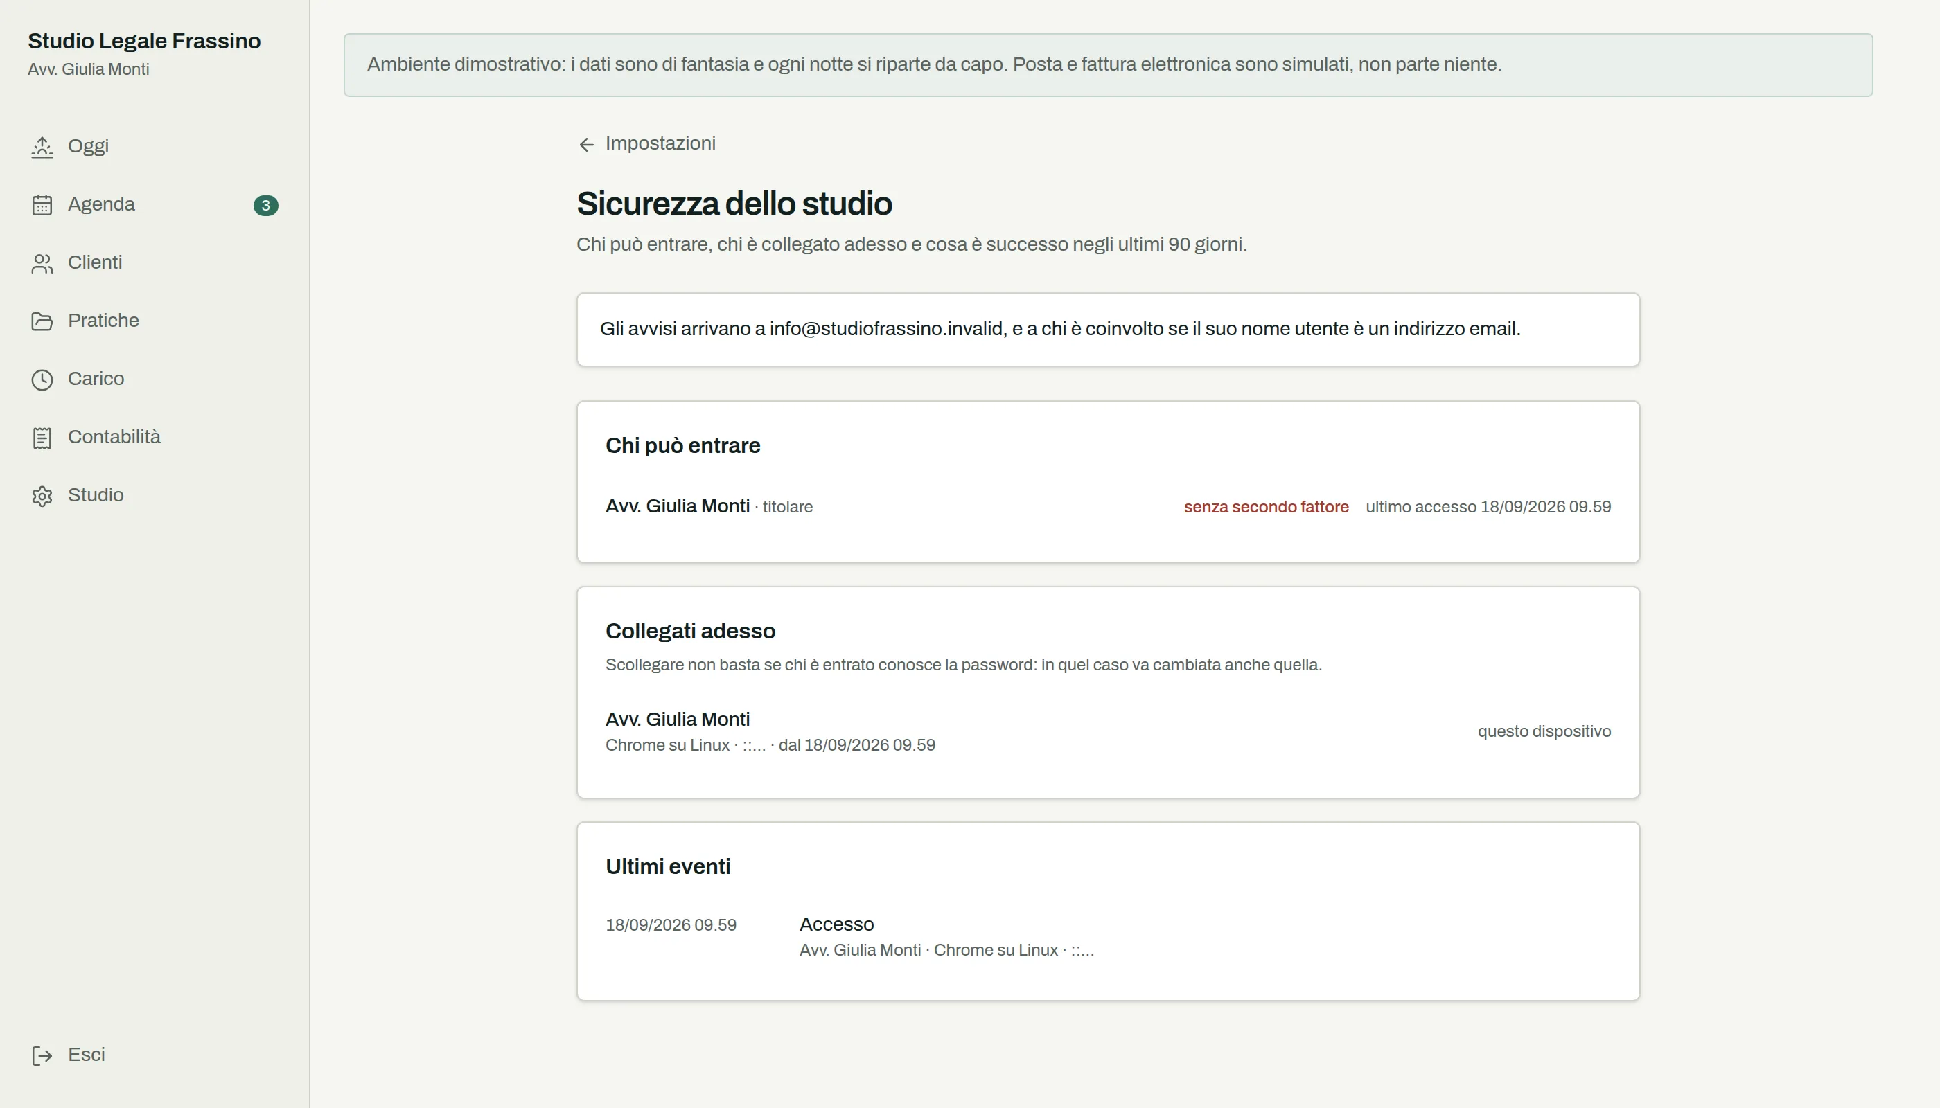Click the Clienti people icon
Viewport: 1940px width, 1108px height.
point(42,263)
